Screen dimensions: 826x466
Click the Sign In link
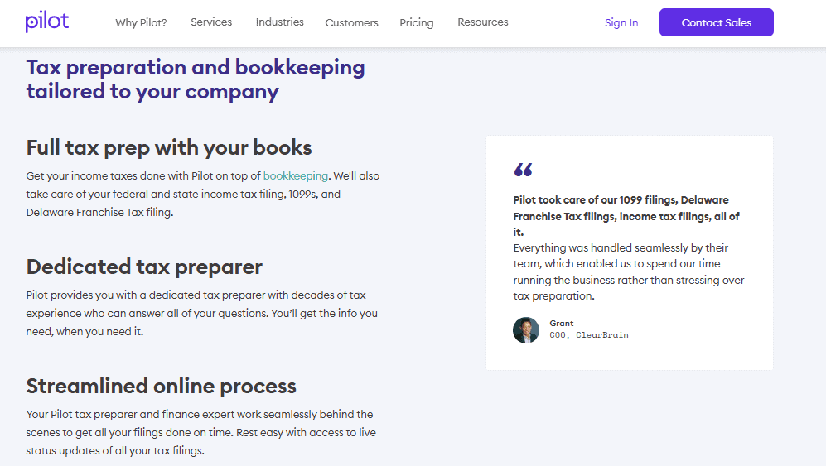point(621,22)
